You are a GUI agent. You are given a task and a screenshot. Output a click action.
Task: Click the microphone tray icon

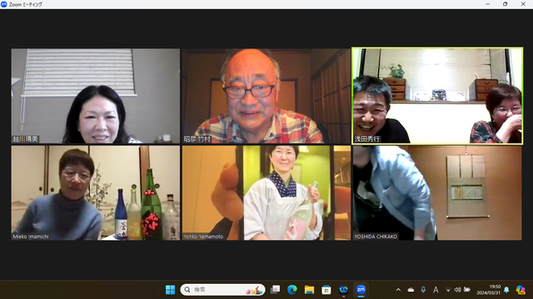423,290
